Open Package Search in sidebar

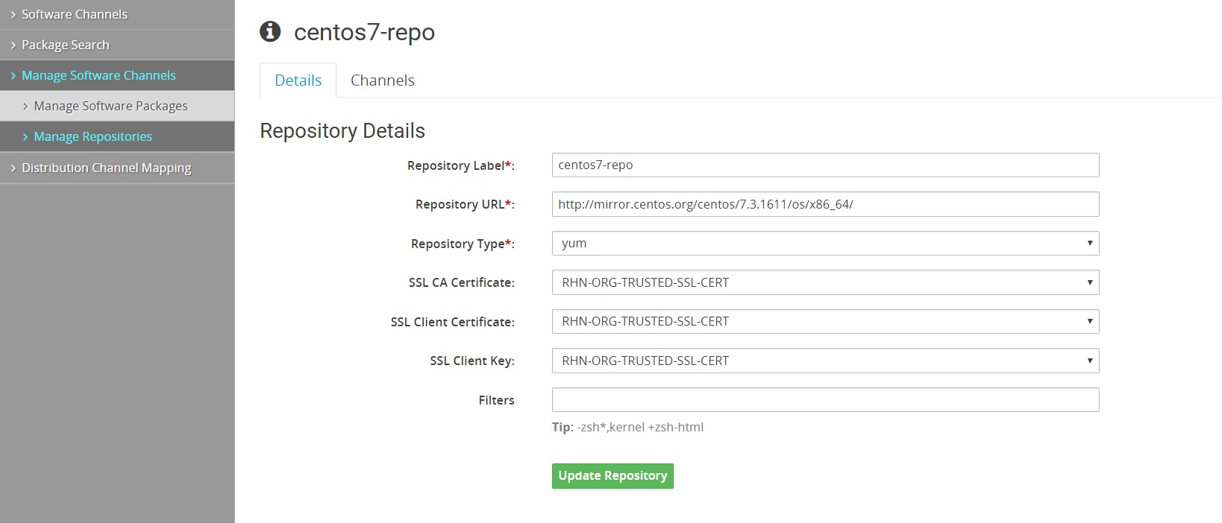[117, 45]
